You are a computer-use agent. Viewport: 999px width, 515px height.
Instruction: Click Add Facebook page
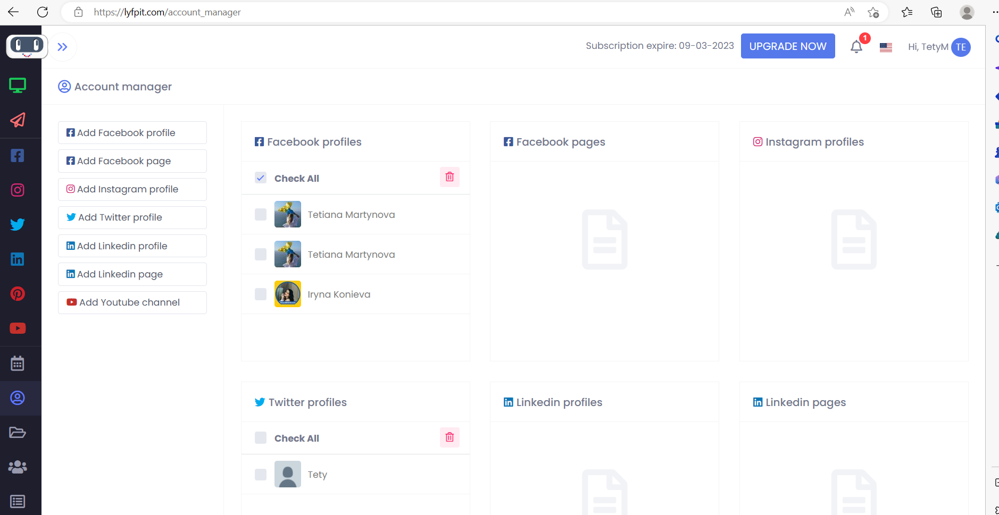tap(132, 161)
